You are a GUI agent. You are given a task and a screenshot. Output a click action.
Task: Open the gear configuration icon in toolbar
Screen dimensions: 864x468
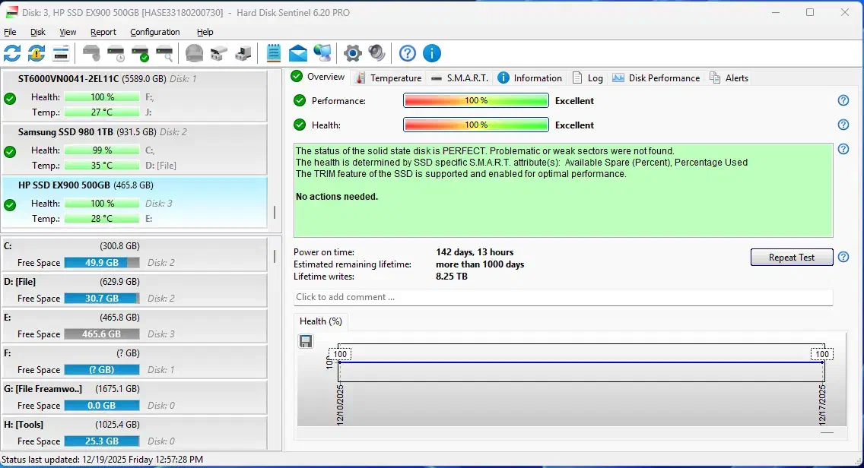[x=352, y=53]
